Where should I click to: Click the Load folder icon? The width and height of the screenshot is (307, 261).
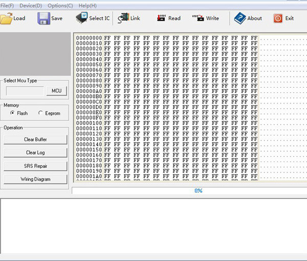(x=6, y=18)
